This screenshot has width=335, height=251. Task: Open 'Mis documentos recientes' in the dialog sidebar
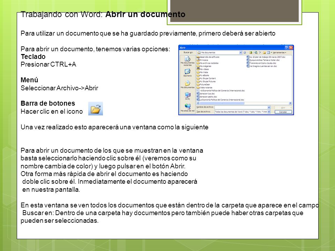click(187, 61)
